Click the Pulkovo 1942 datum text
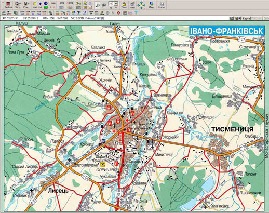Image resolution: width=269 pixels, height=213 pixels. 95,18
